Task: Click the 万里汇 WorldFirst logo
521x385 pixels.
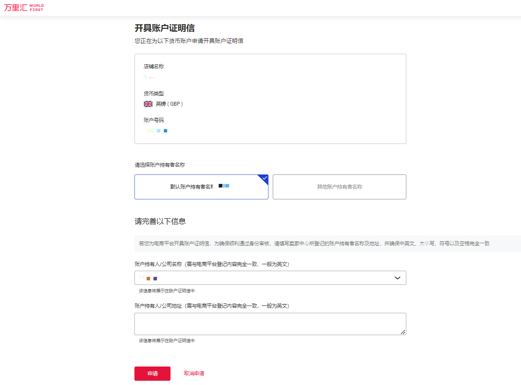Action: [24, 8]
